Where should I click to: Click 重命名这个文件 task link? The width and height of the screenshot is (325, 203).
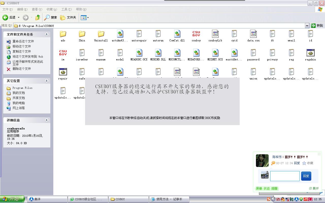pos(23,41)
